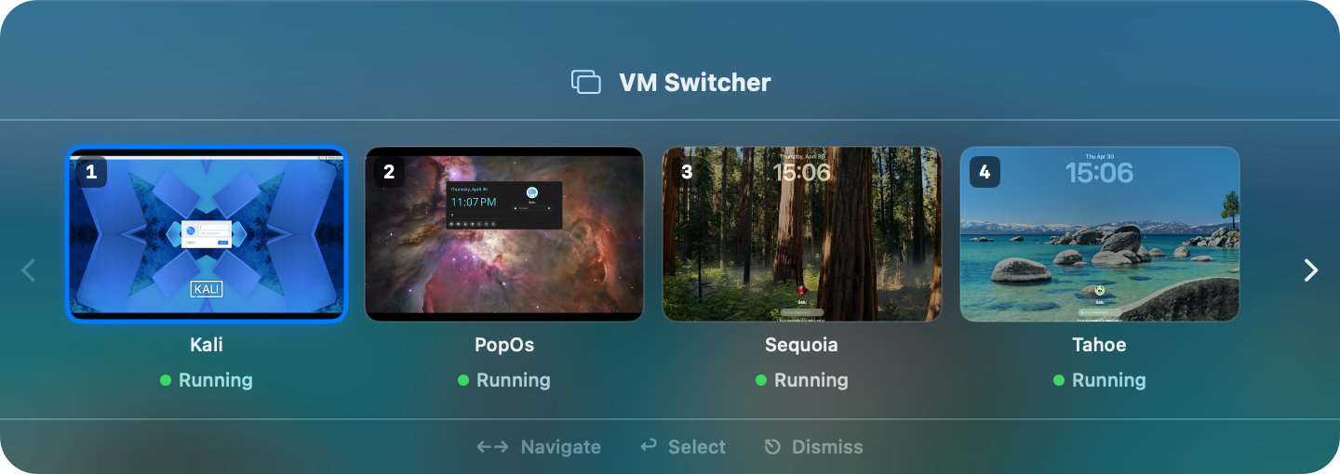The width and height of the screenshot is (1340, 474).
Task: Click the Sequoia name label
Action: [x=802, y=345]
